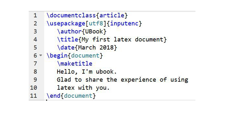The width and height of the screenshot is (249, 127).
Task: Click the \title command
Action: 68,40
